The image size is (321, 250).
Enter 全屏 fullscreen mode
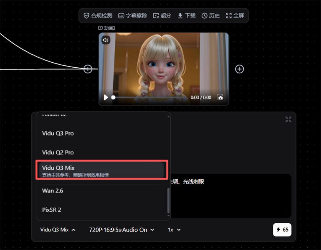point(235,16)
